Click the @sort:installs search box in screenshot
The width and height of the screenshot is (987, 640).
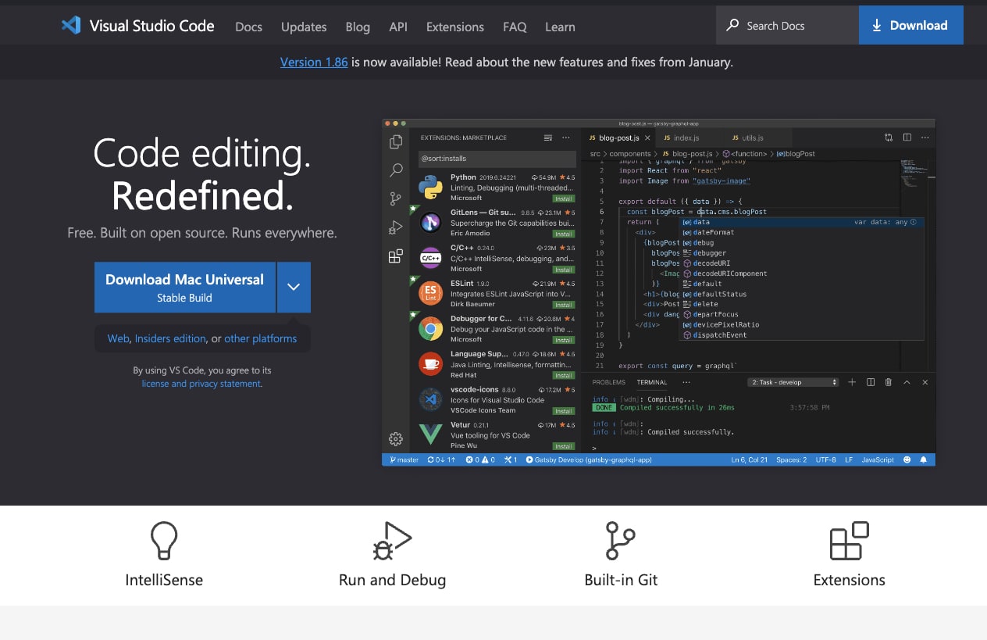click(497, 159)
